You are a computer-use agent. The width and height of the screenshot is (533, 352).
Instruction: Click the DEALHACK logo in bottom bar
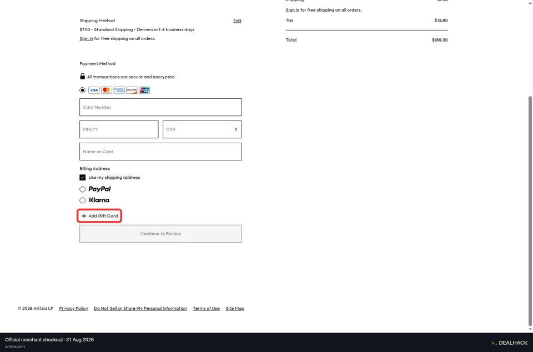point(509,343)
